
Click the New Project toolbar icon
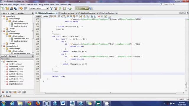(7, 9)
